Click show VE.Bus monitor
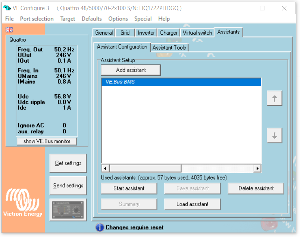 [x=47, y=141]
